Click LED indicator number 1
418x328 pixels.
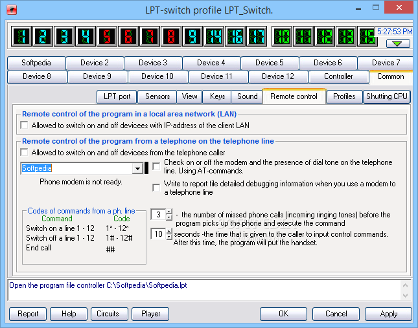21,36
